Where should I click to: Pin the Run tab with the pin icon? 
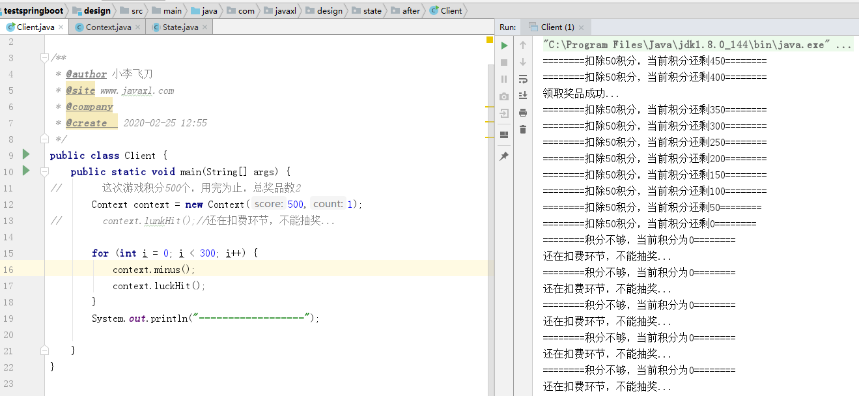(x=504, y=156)
